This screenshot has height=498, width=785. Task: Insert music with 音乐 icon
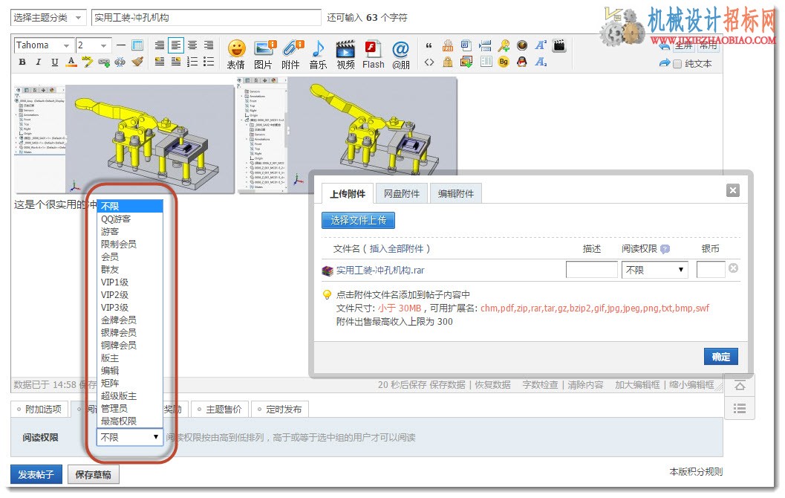(318, 54)
